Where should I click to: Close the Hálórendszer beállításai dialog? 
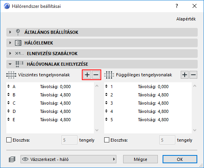(195, 6)
